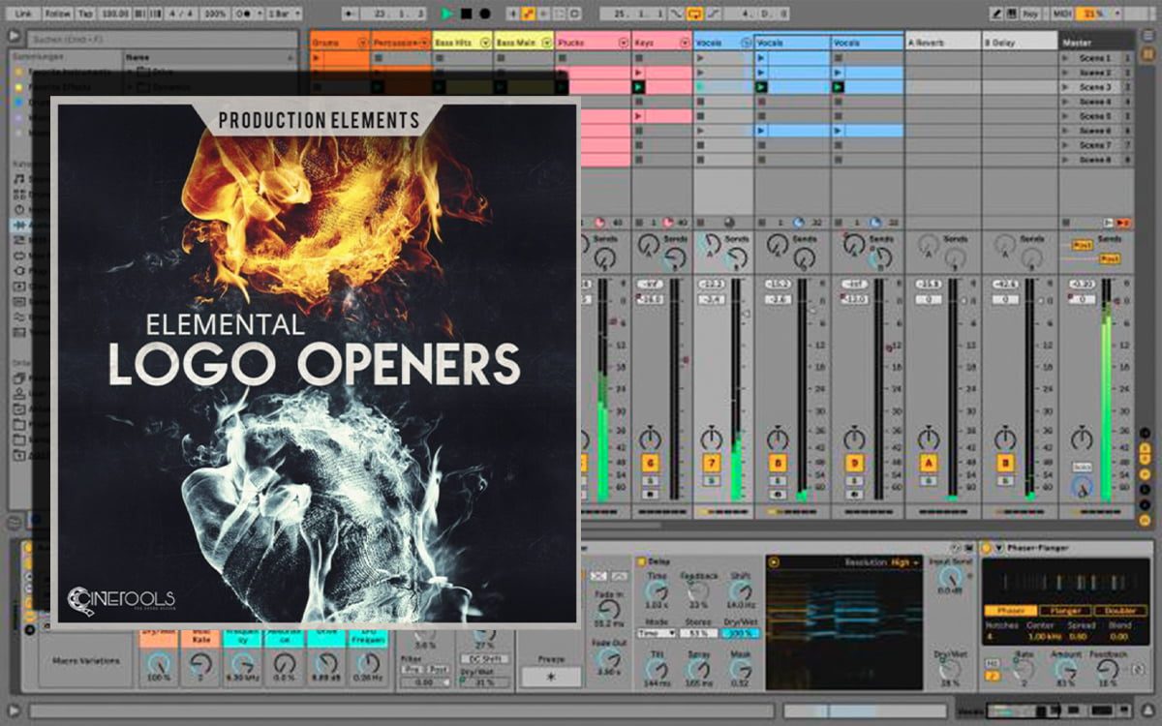Viewport: 1162px width, 726px height.
Task: Mute the B Delay return track activator
Action: click(x=1004, y=464)
